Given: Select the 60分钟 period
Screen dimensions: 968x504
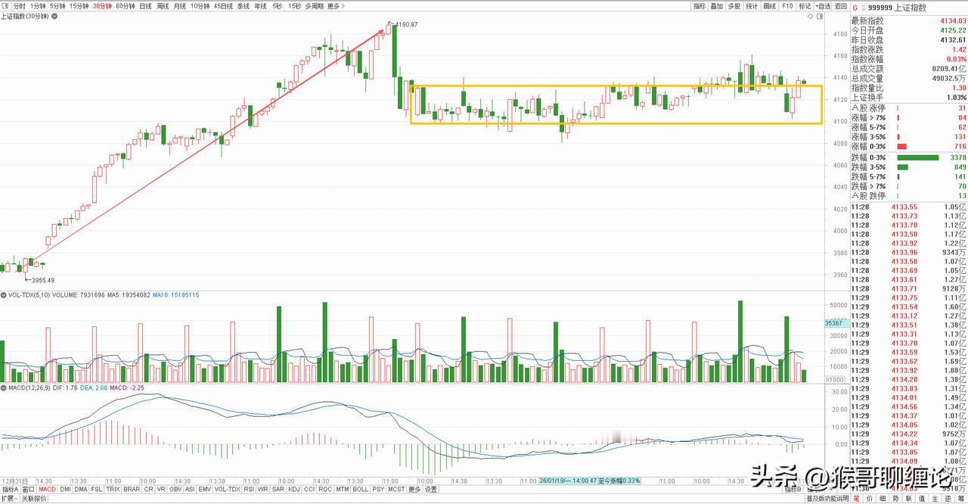Looking at the screenshot, I should click(x=126, y=6).
